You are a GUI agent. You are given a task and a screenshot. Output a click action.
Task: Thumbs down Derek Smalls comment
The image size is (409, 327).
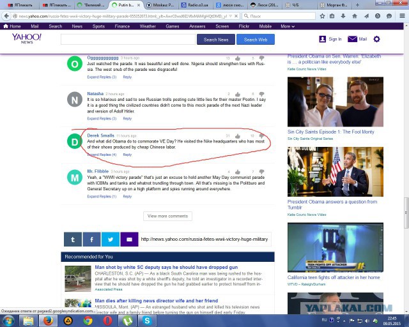pyautogui.click(x=261, y=136)
